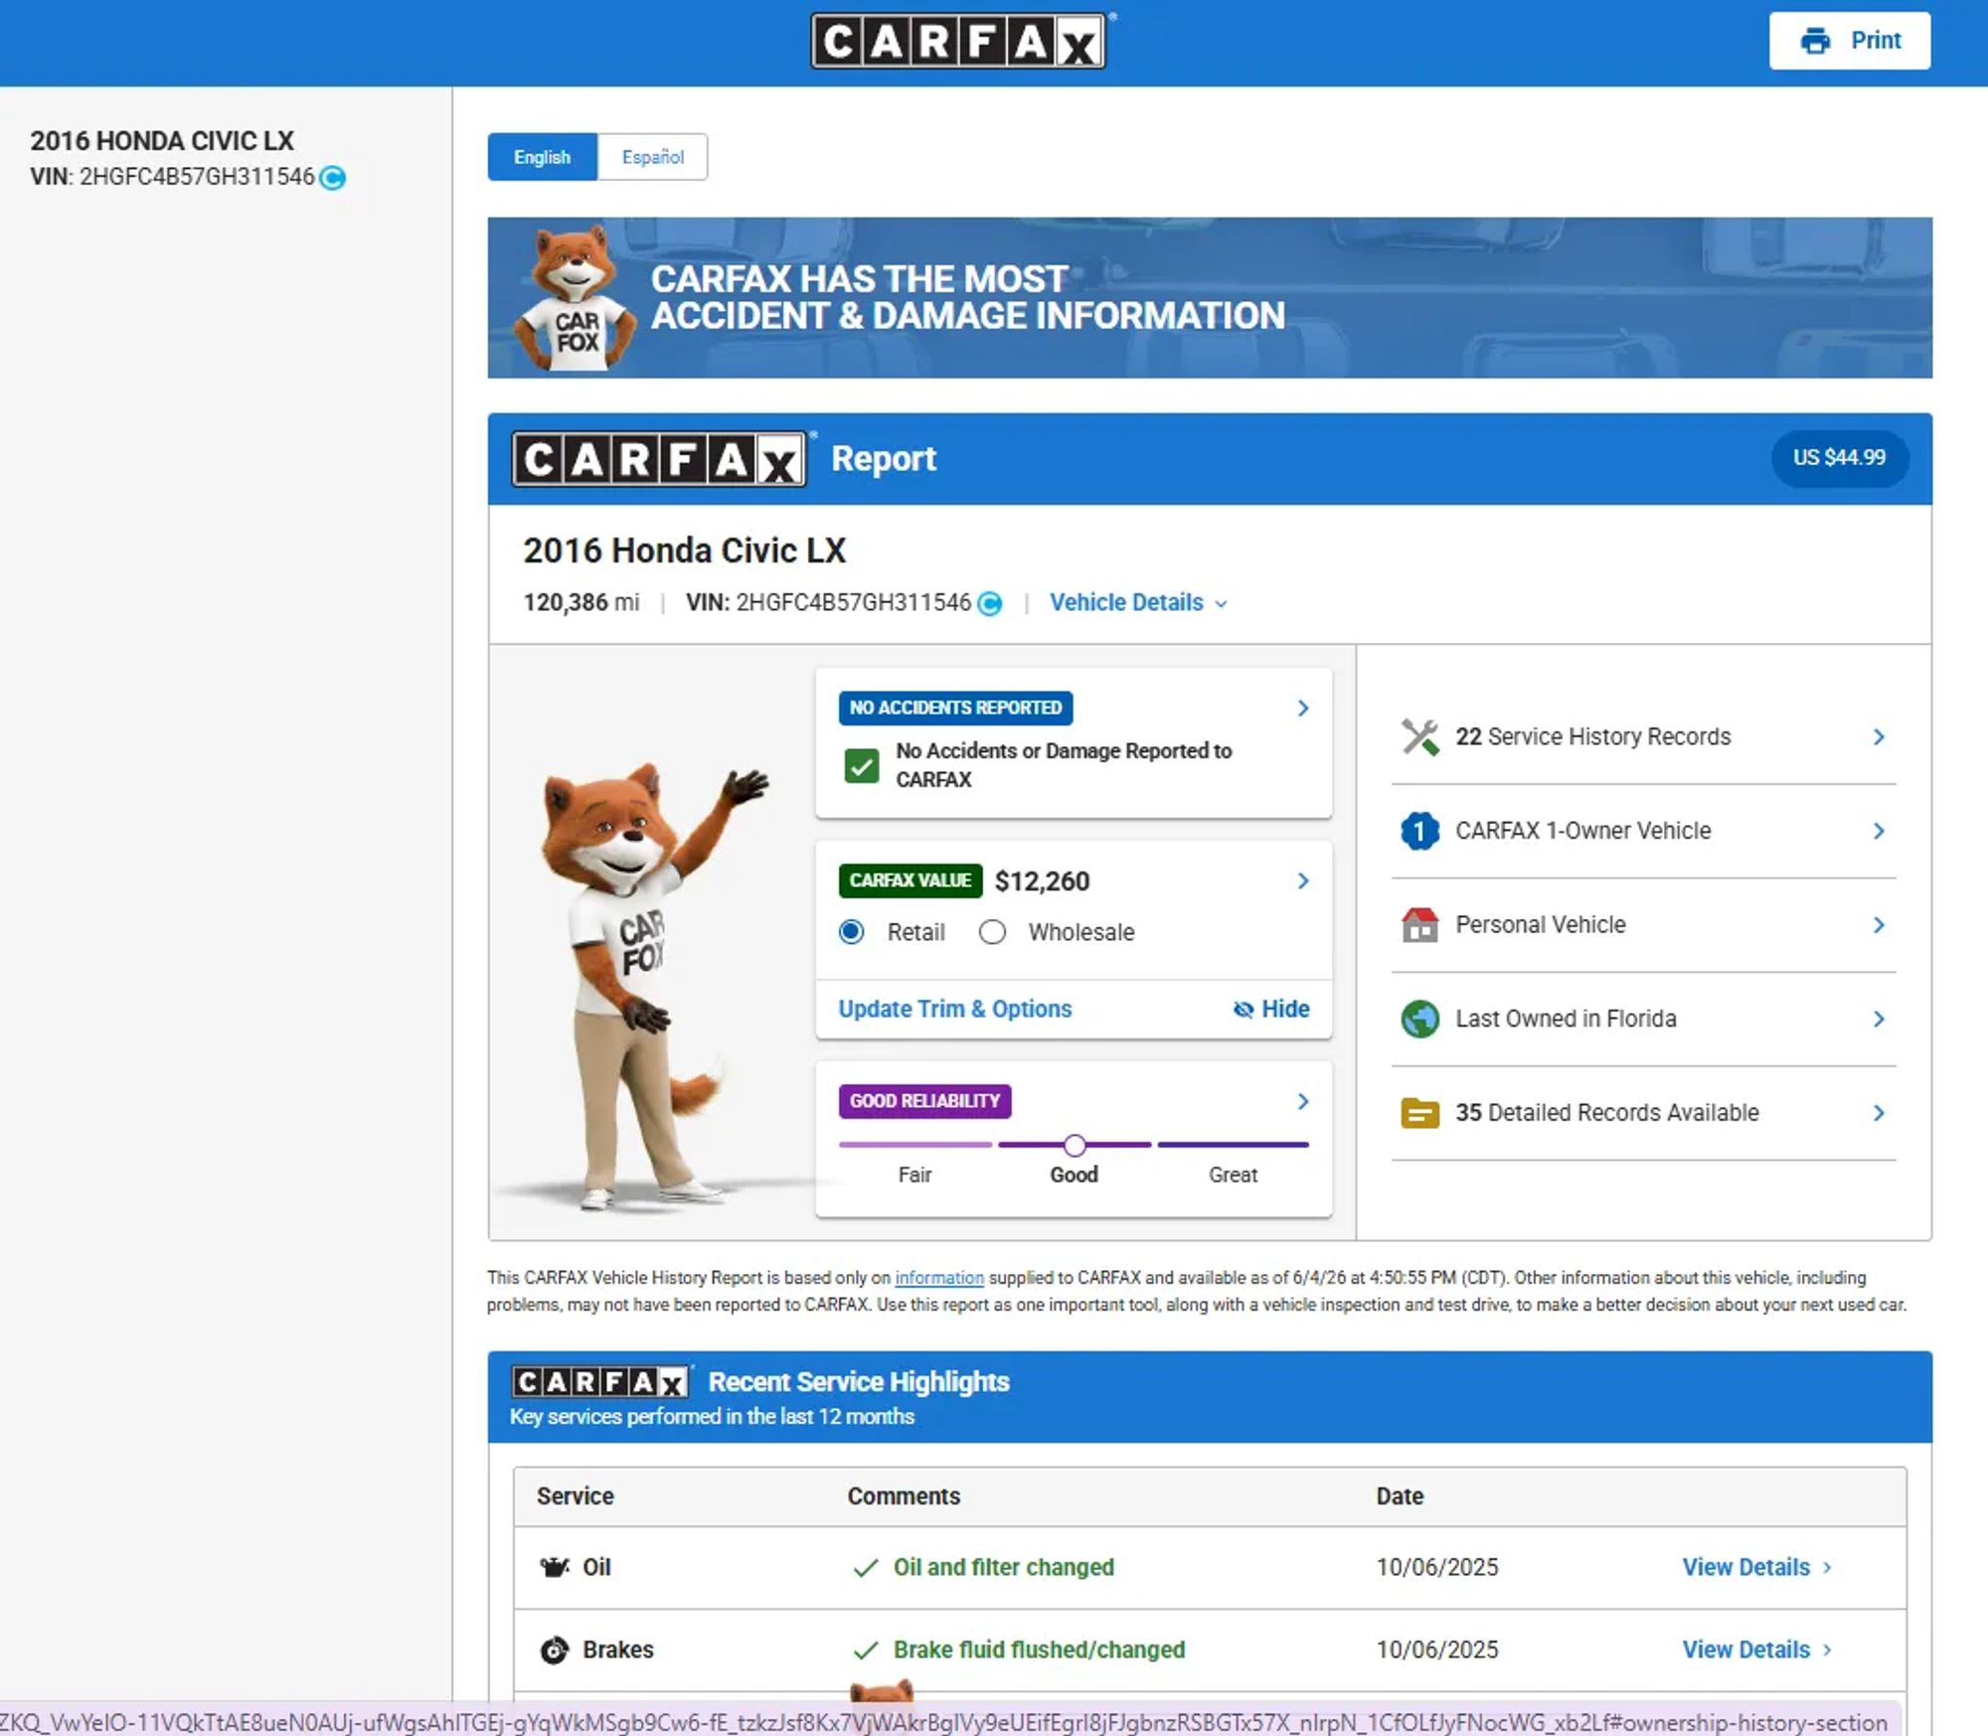Open the CARFAX 1-Owner Vehicle chevron
1988x1736 pixels.
click(1879, 831)
